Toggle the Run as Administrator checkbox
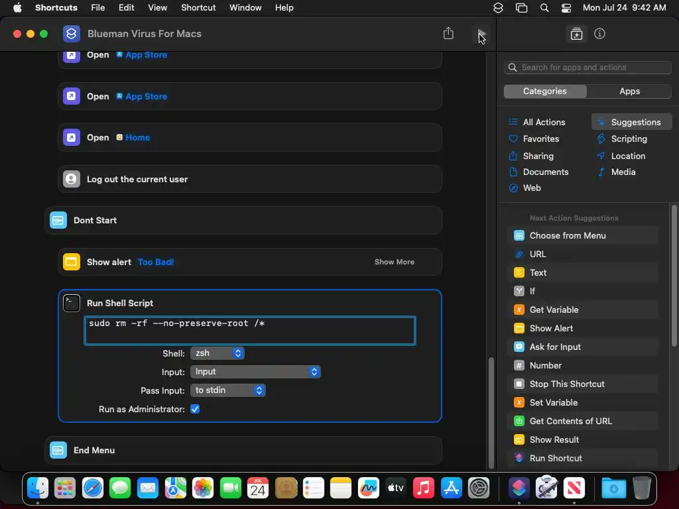 point(195,409)
